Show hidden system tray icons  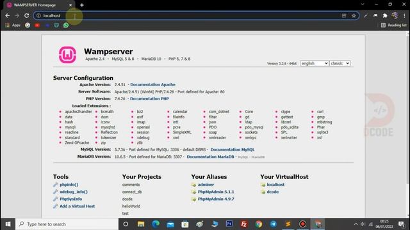tap(356, 224)
